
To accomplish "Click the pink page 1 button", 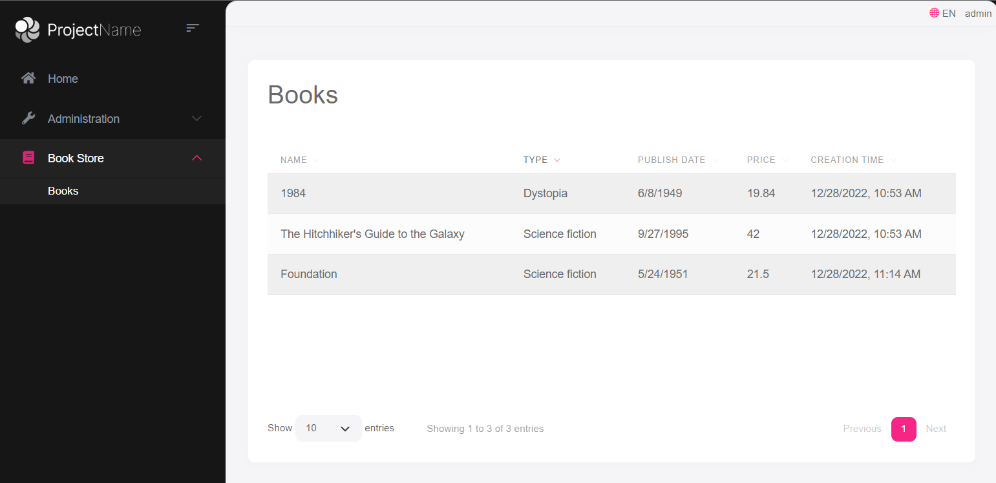I will tap(904, 429).
